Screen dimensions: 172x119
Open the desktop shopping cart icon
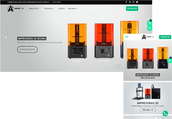click(150, 23)
